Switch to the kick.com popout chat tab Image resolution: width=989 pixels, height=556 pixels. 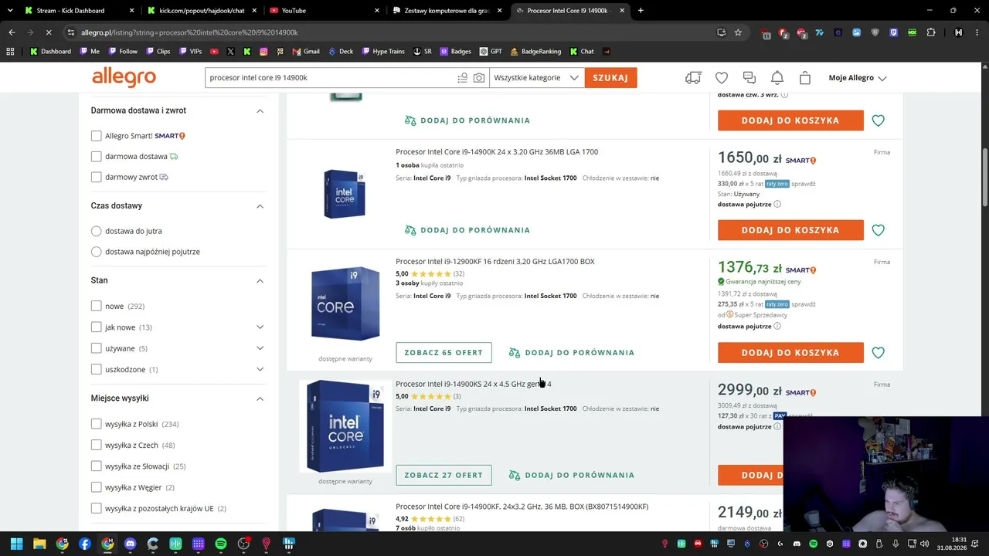[x=202, y=11]
